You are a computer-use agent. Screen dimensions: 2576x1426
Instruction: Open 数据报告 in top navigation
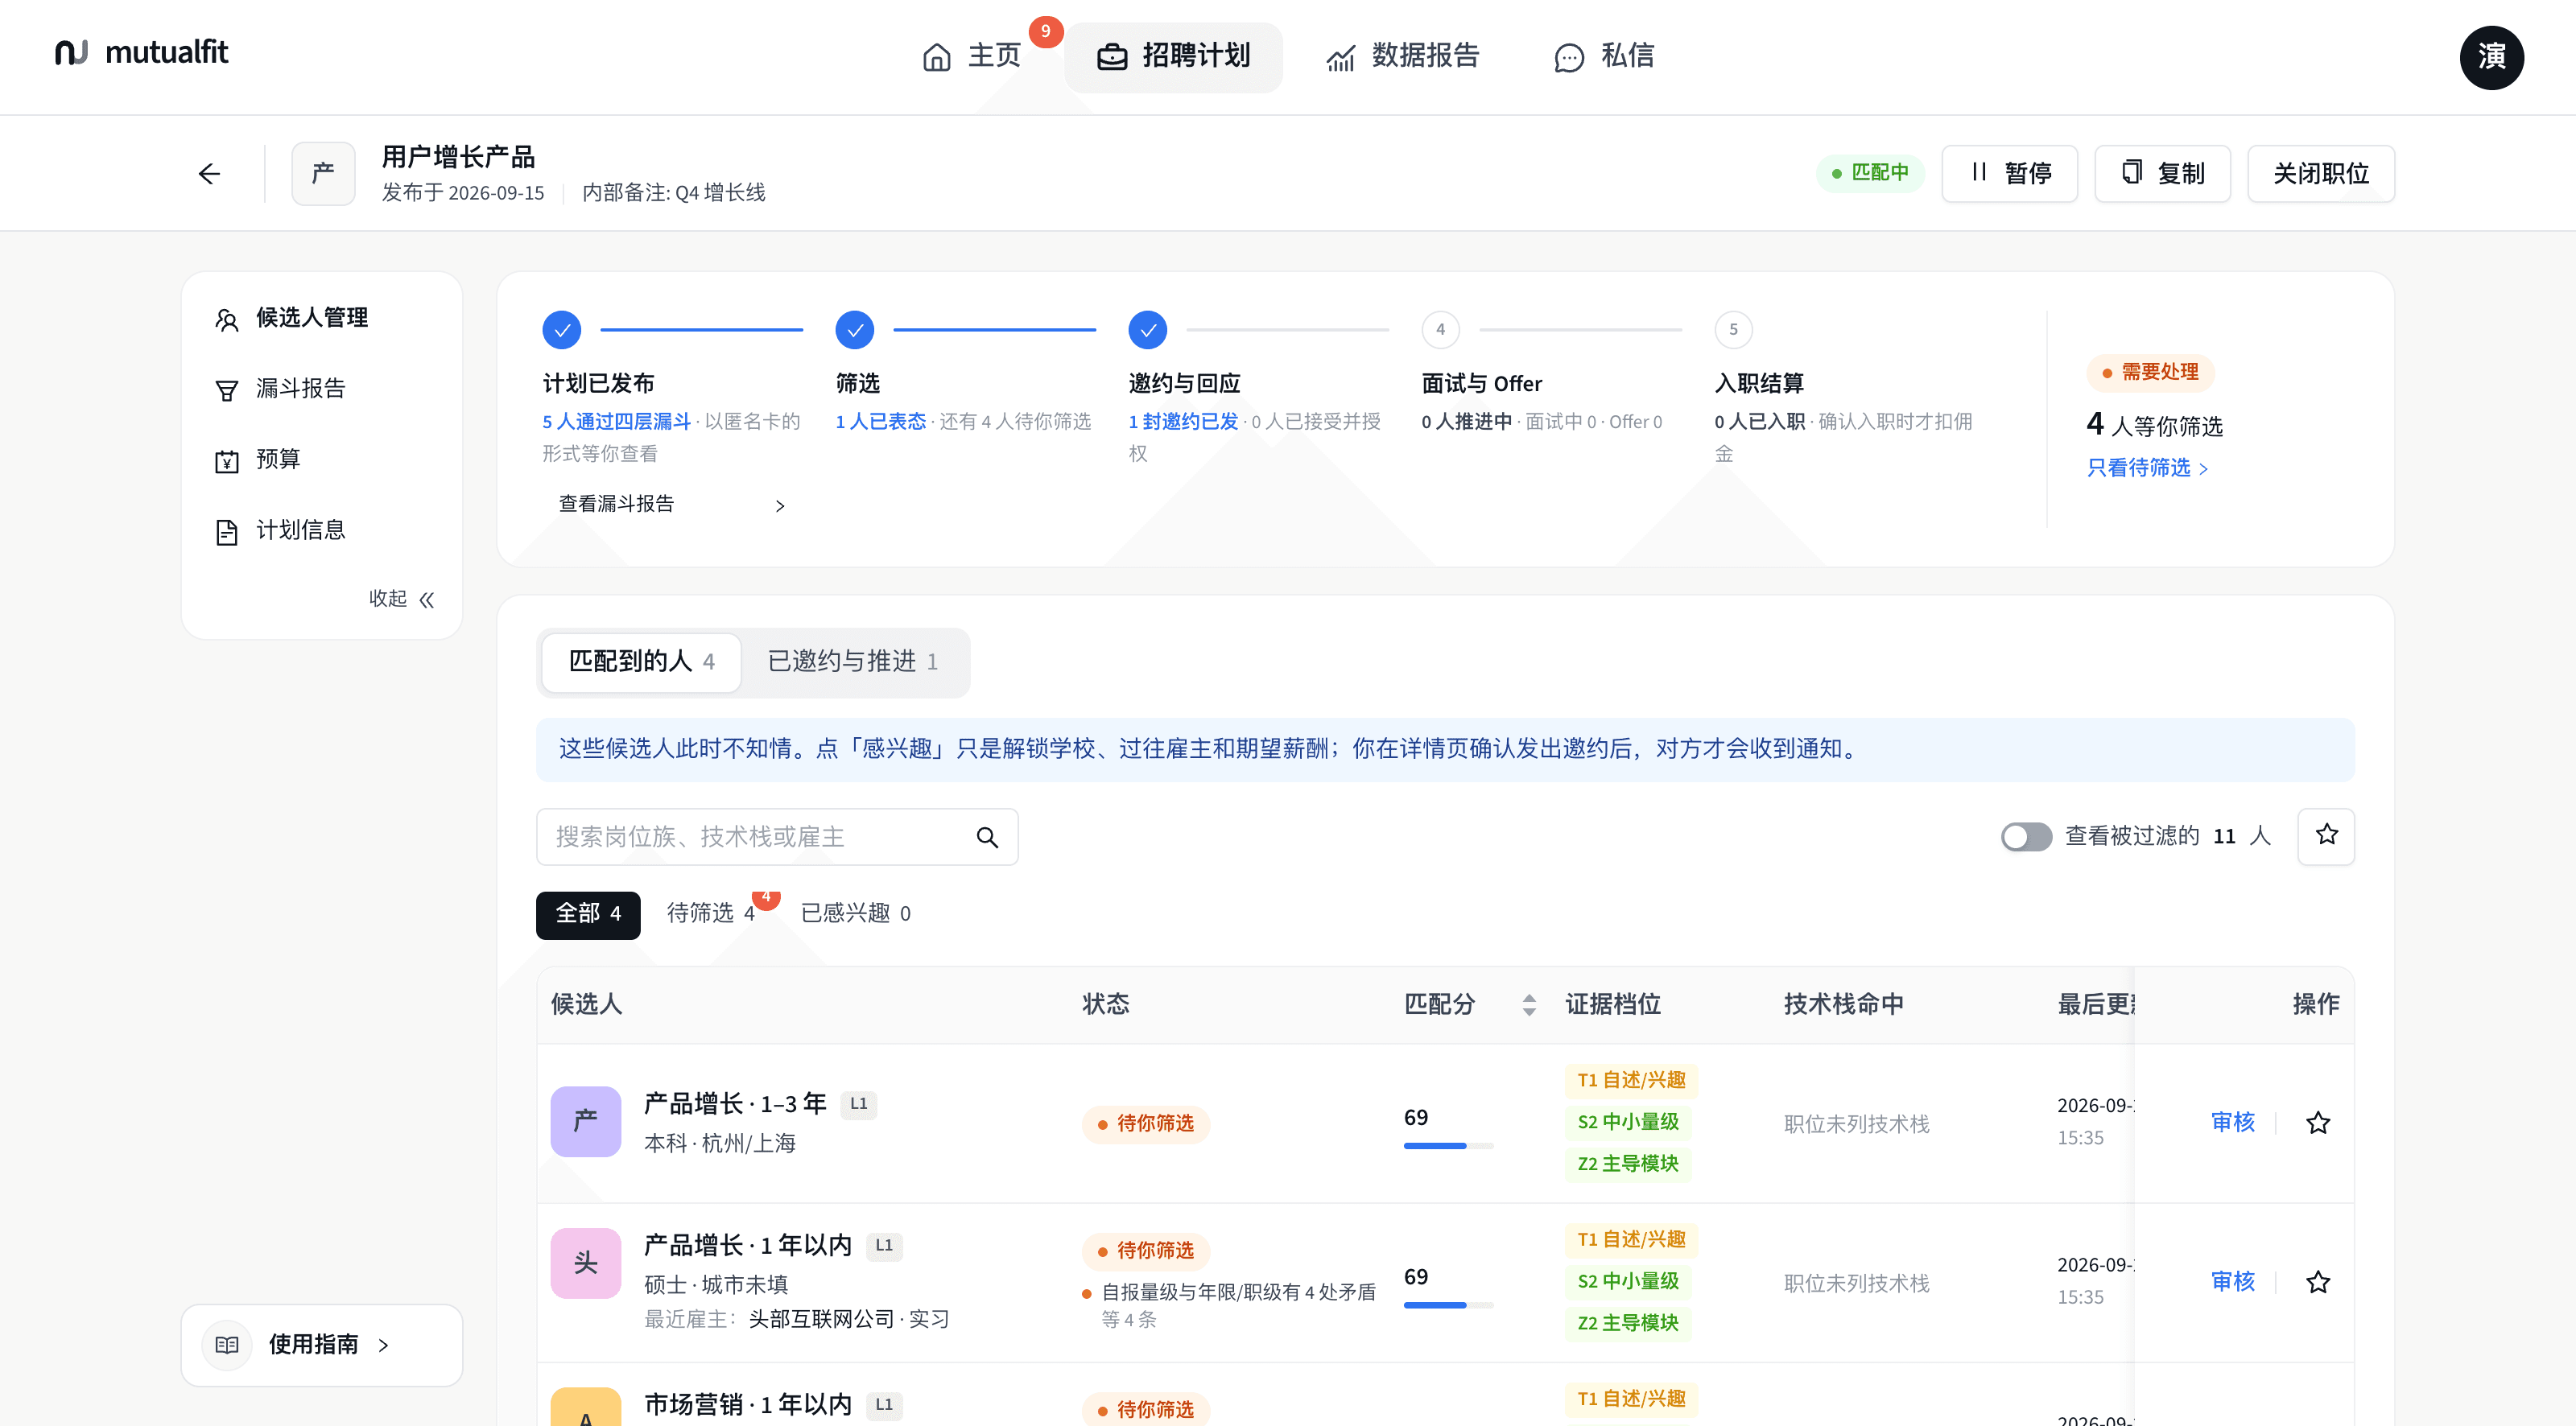(1403, 56)
